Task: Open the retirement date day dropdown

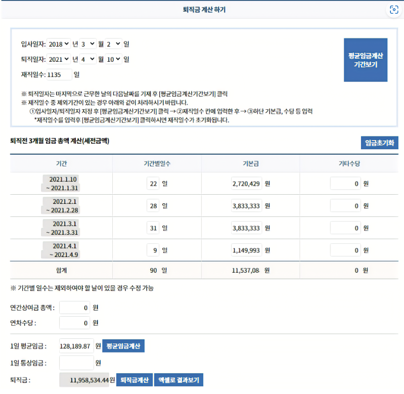Action: [x=114, y=59]
